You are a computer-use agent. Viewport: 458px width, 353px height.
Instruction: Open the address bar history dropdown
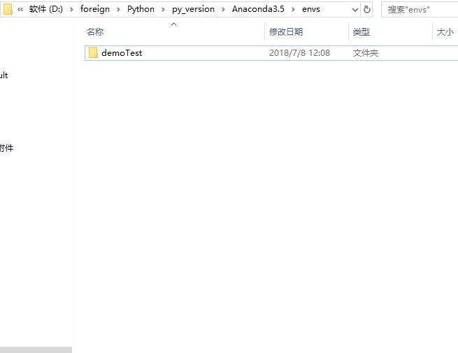coord(354,10)
